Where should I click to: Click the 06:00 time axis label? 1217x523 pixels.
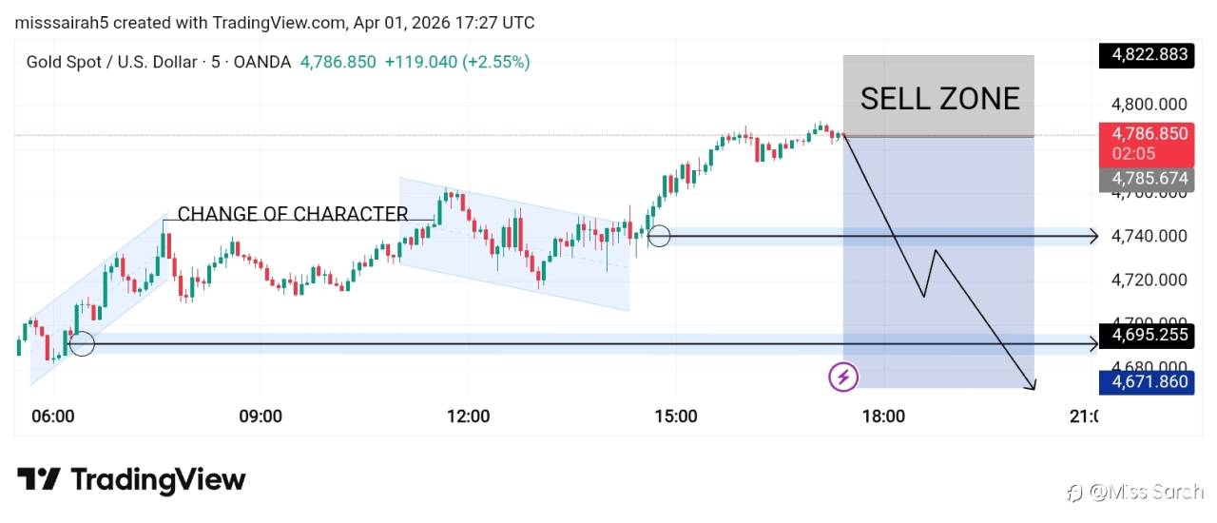pyautogui.click(x=53, y=416)
